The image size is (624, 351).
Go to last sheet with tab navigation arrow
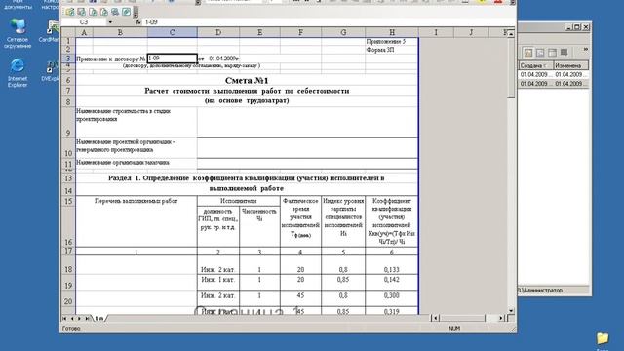coord(87,319)
